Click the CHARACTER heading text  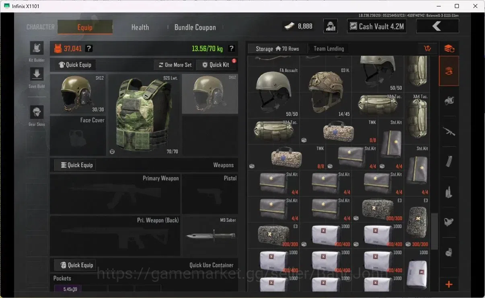40,27
